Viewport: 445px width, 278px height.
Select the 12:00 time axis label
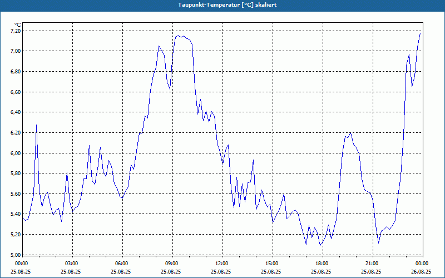point(221,264)
